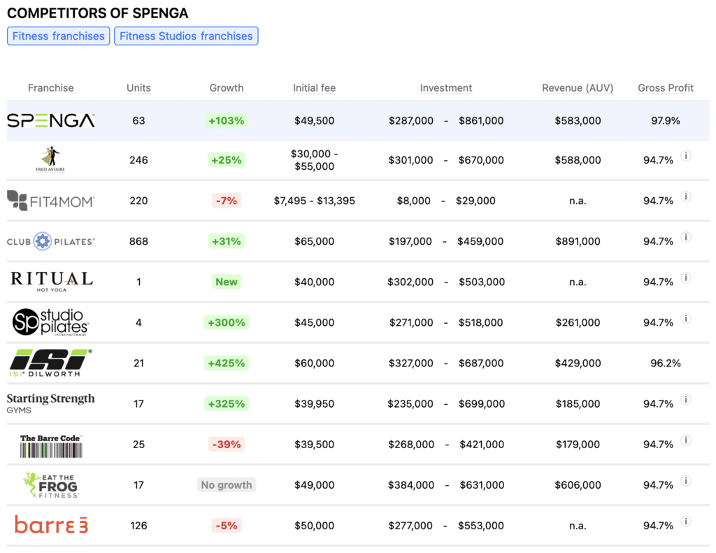716x553 pixels.
Task: Click the COMPETITORS OF SPENGA heading
Action: tap(98, 13)
